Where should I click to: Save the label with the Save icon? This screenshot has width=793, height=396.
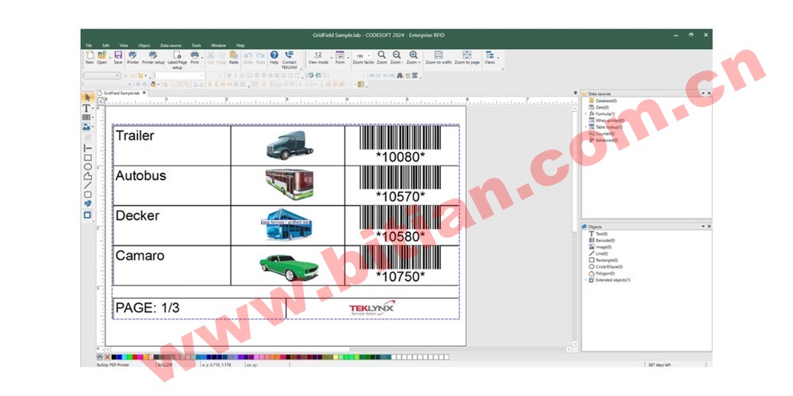(x=118, y=58)
